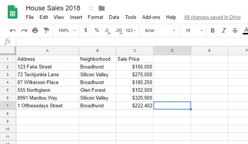The height and width of the screenshot is (144, 248).
Task: Toggle bold formatting
Action: (x=213, y=30)
